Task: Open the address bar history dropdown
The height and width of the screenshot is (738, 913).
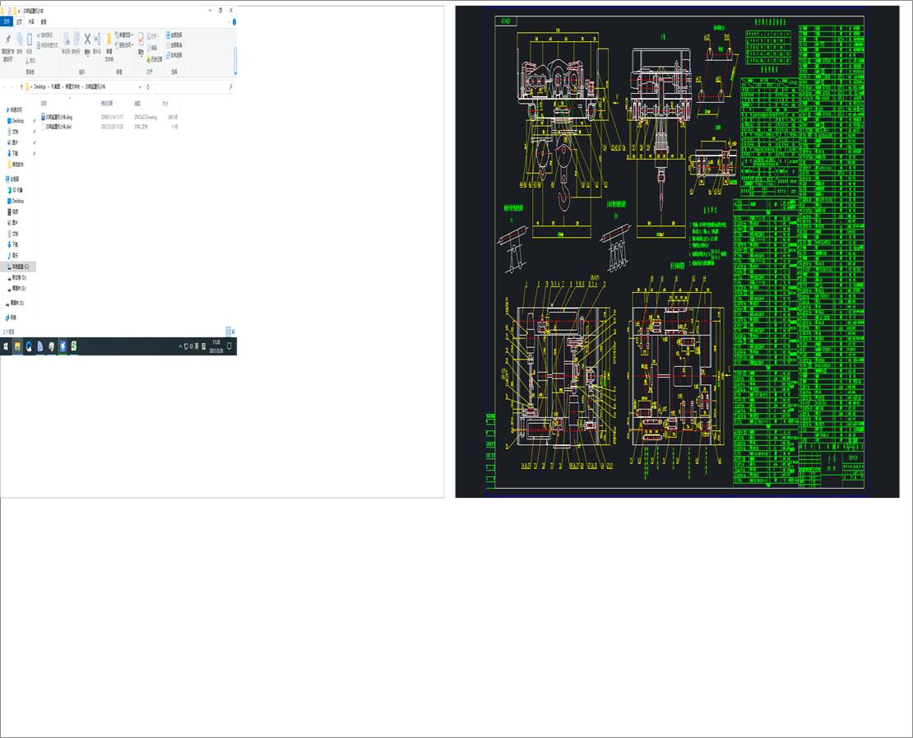Action: (140, 86)
